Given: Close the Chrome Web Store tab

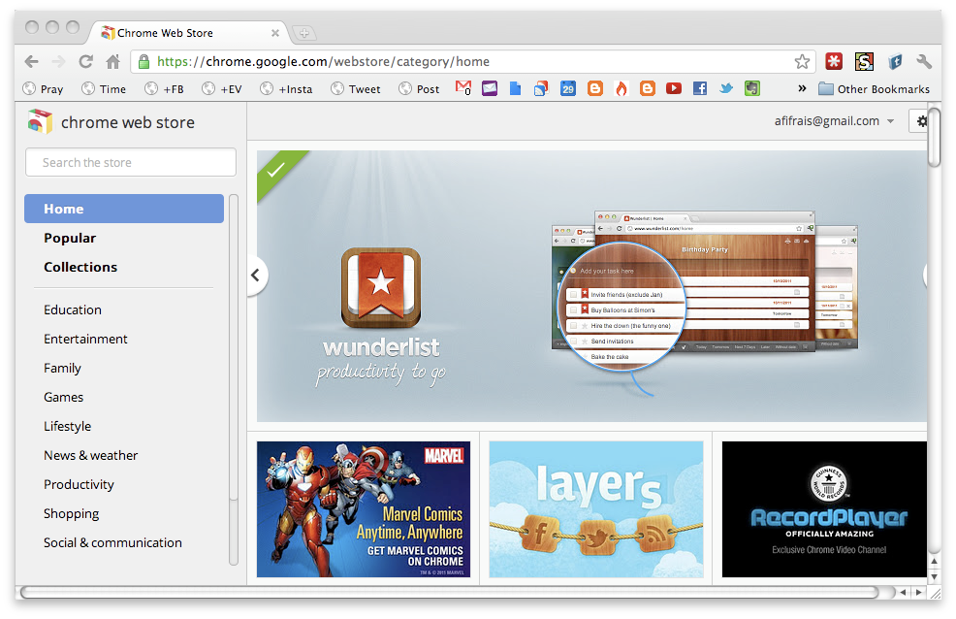Looking at the screenshot, I should pos(275,33).
